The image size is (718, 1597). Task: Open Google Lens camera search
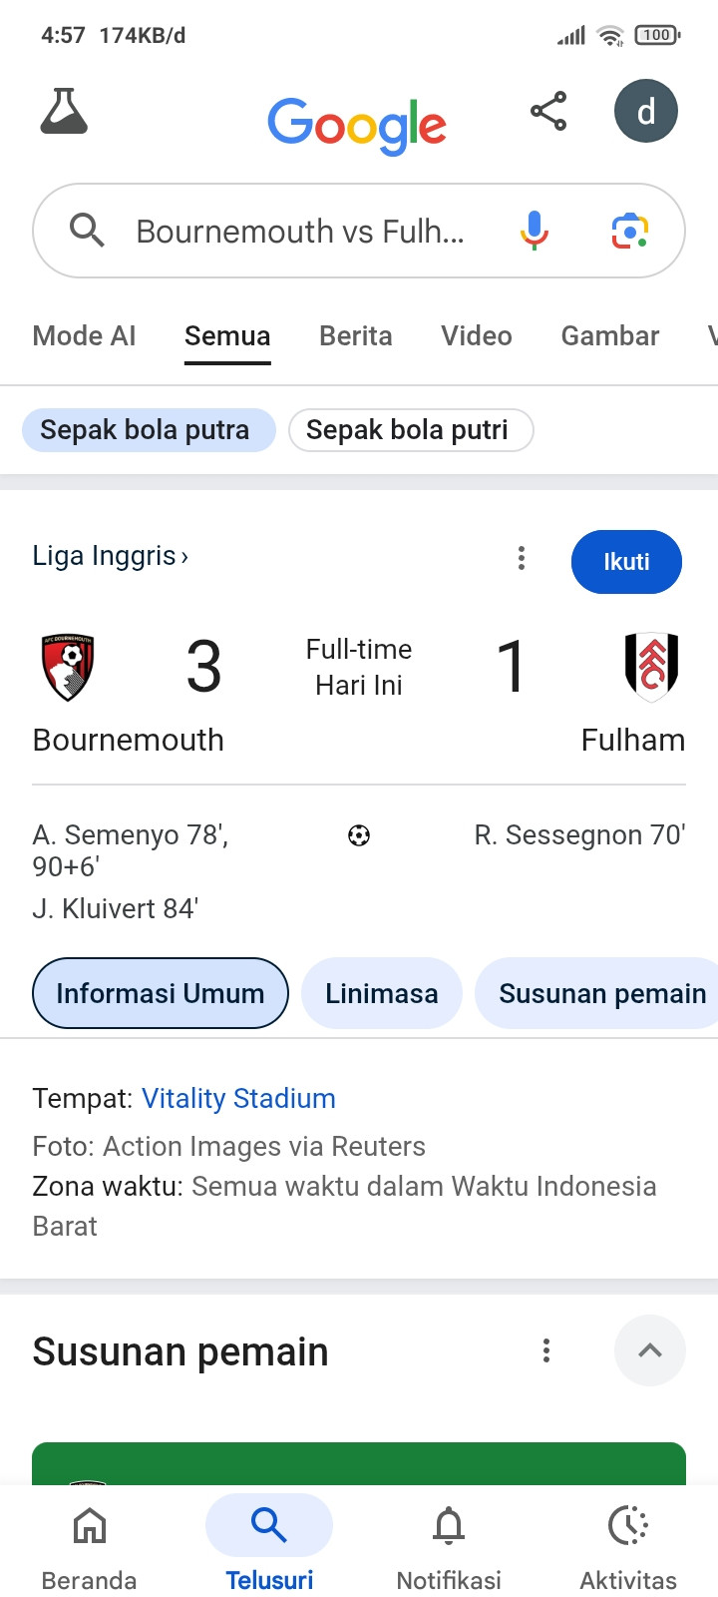pos(629,231)
